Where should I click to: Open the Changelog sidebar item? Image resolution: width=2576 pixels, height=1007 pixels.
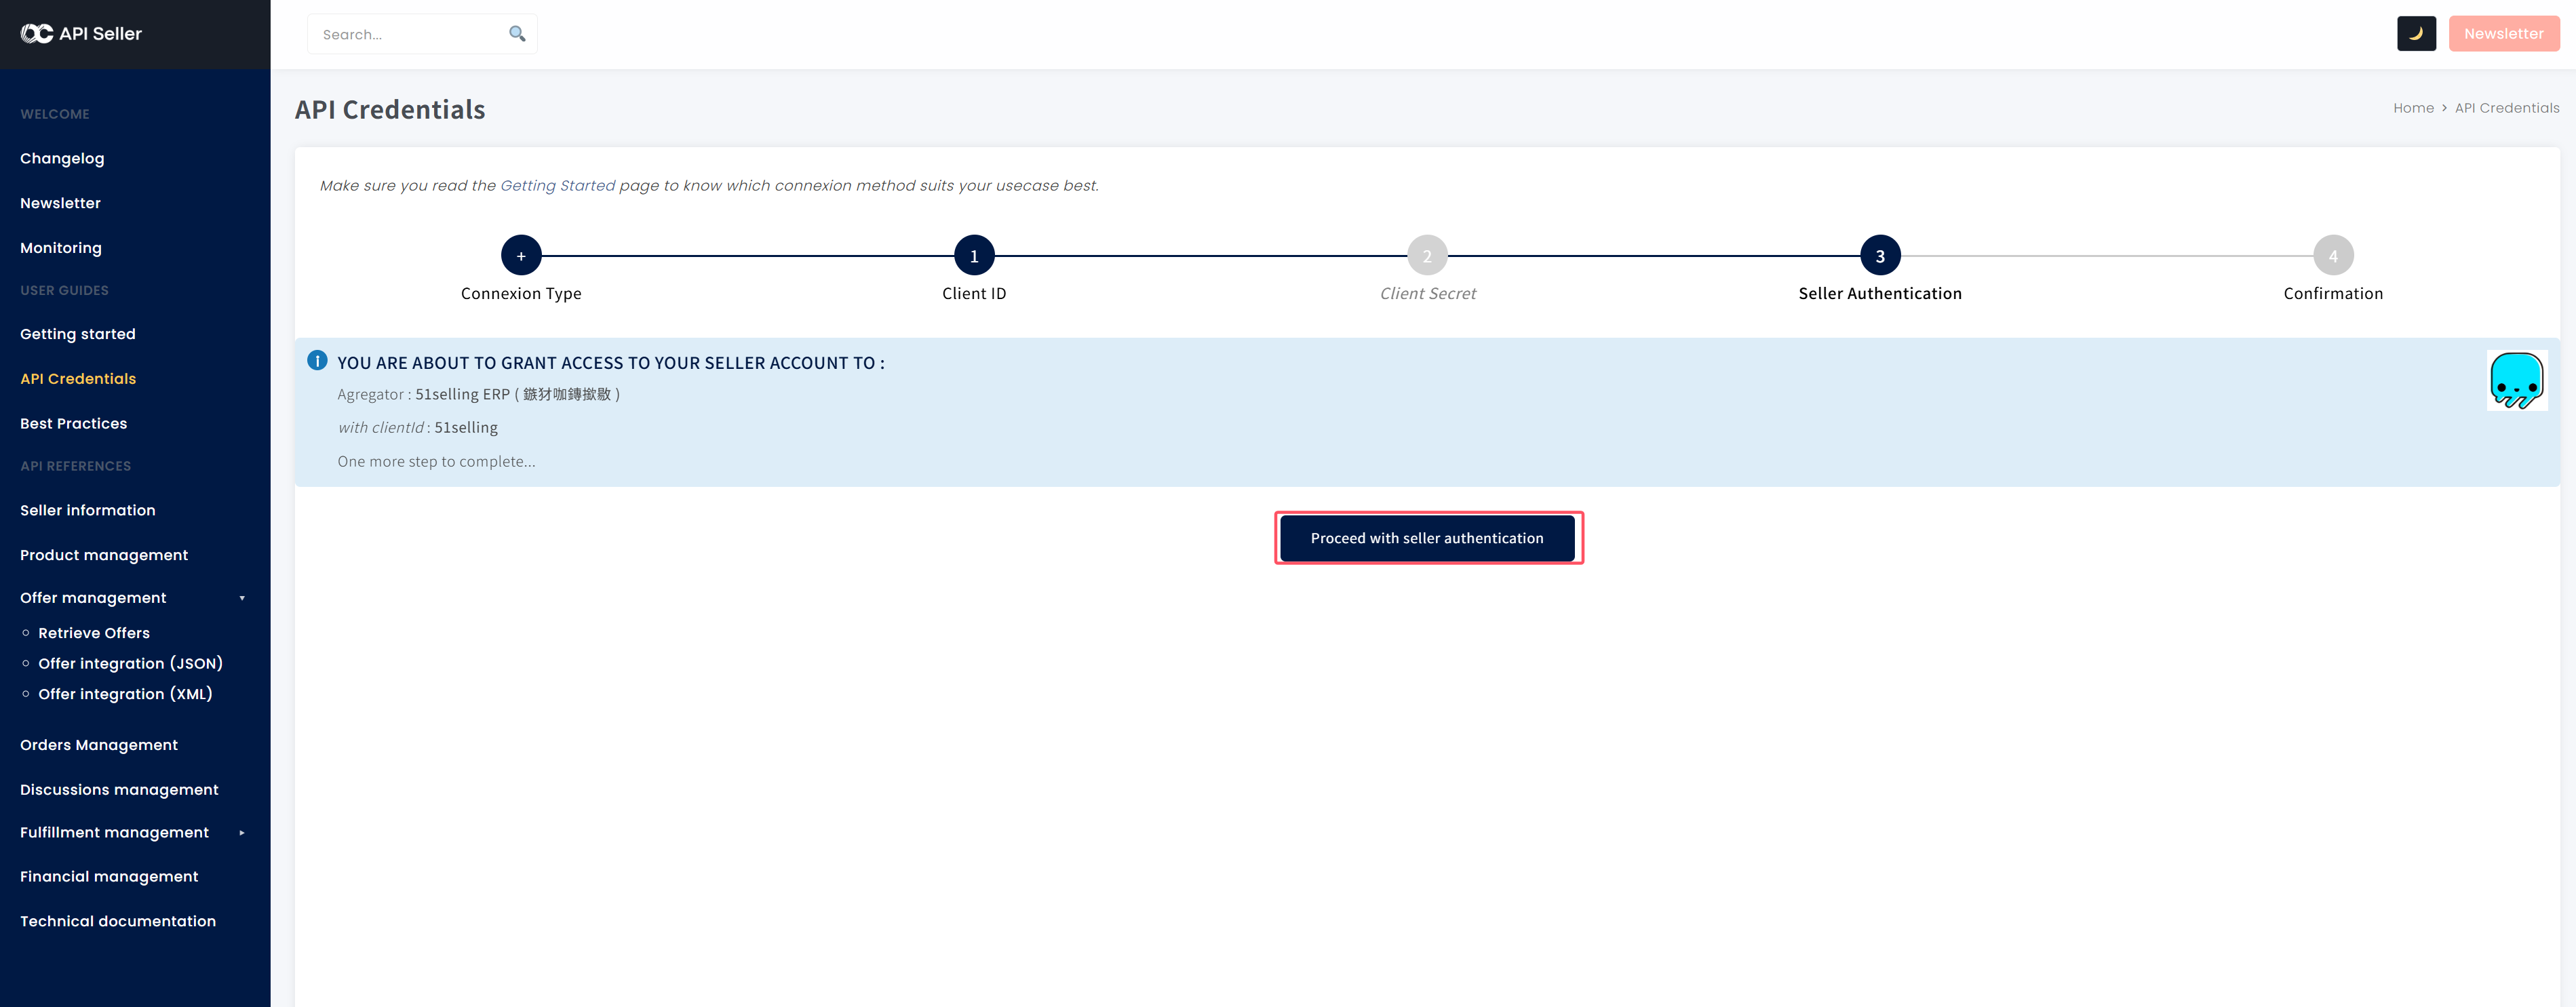point(62,158)
